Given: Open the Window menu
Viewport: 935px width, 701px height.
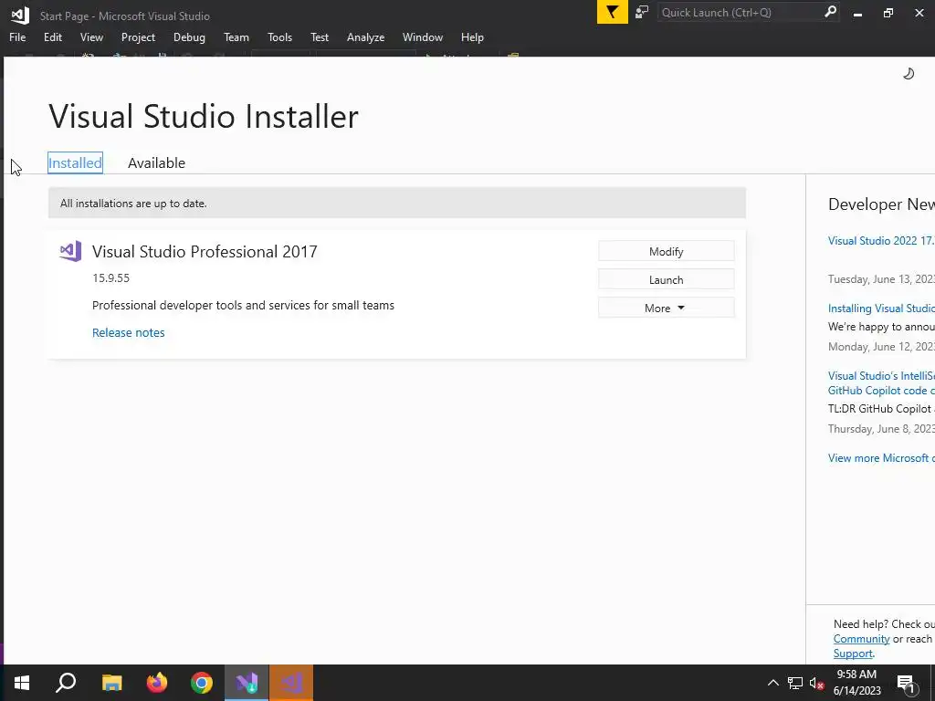Looking at the screenshot, I should pos(422,37).
